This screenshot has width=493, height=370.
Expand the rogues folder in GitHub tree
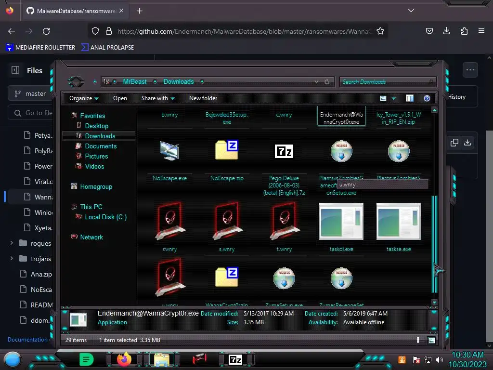(12, 243)
